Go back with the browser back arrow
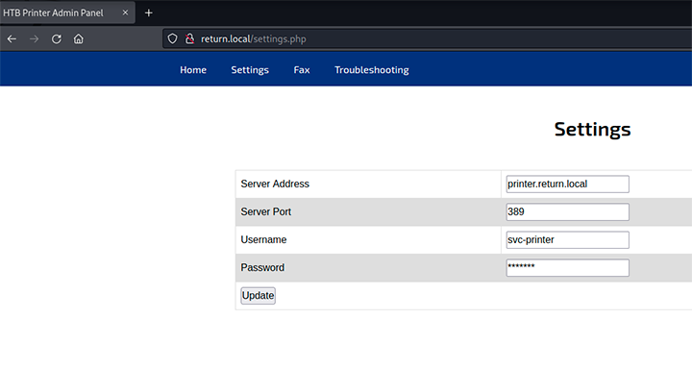 (12, 38)
